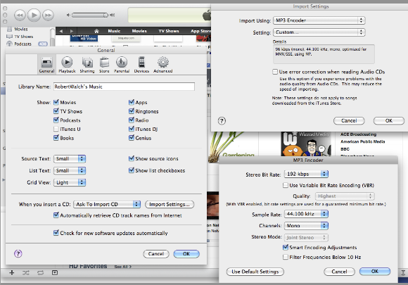408x285 pixels.
Task: Click OK in Import Settings dialog
Action: [389, 120]
